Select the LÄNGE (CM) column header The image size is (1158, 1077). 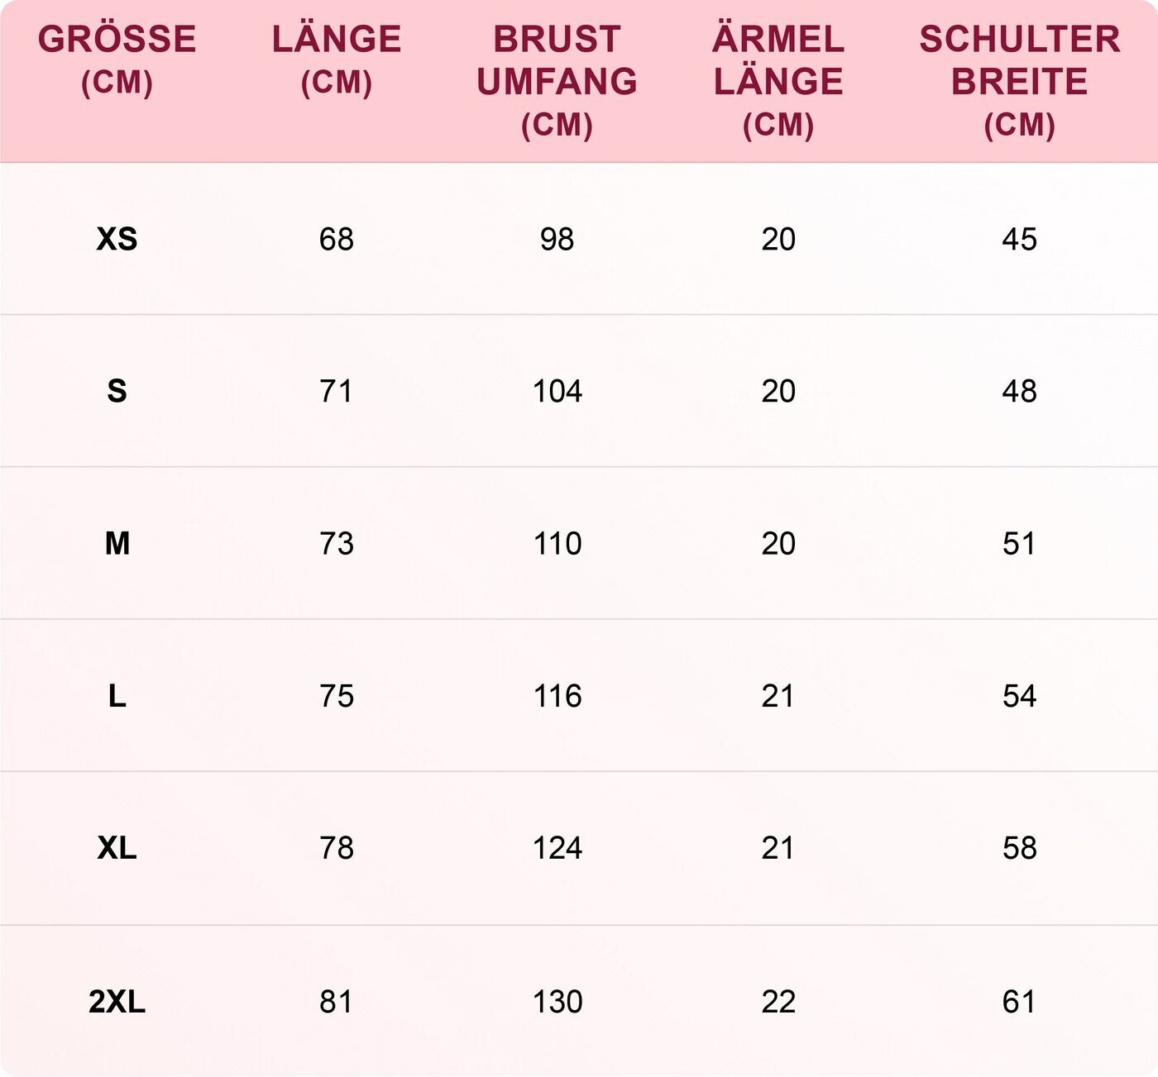(x=337, y=60)
